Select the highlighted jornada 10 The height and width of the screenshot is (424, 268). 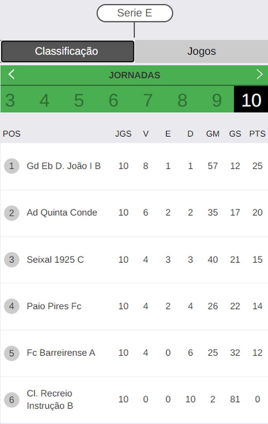pos(251,99)
